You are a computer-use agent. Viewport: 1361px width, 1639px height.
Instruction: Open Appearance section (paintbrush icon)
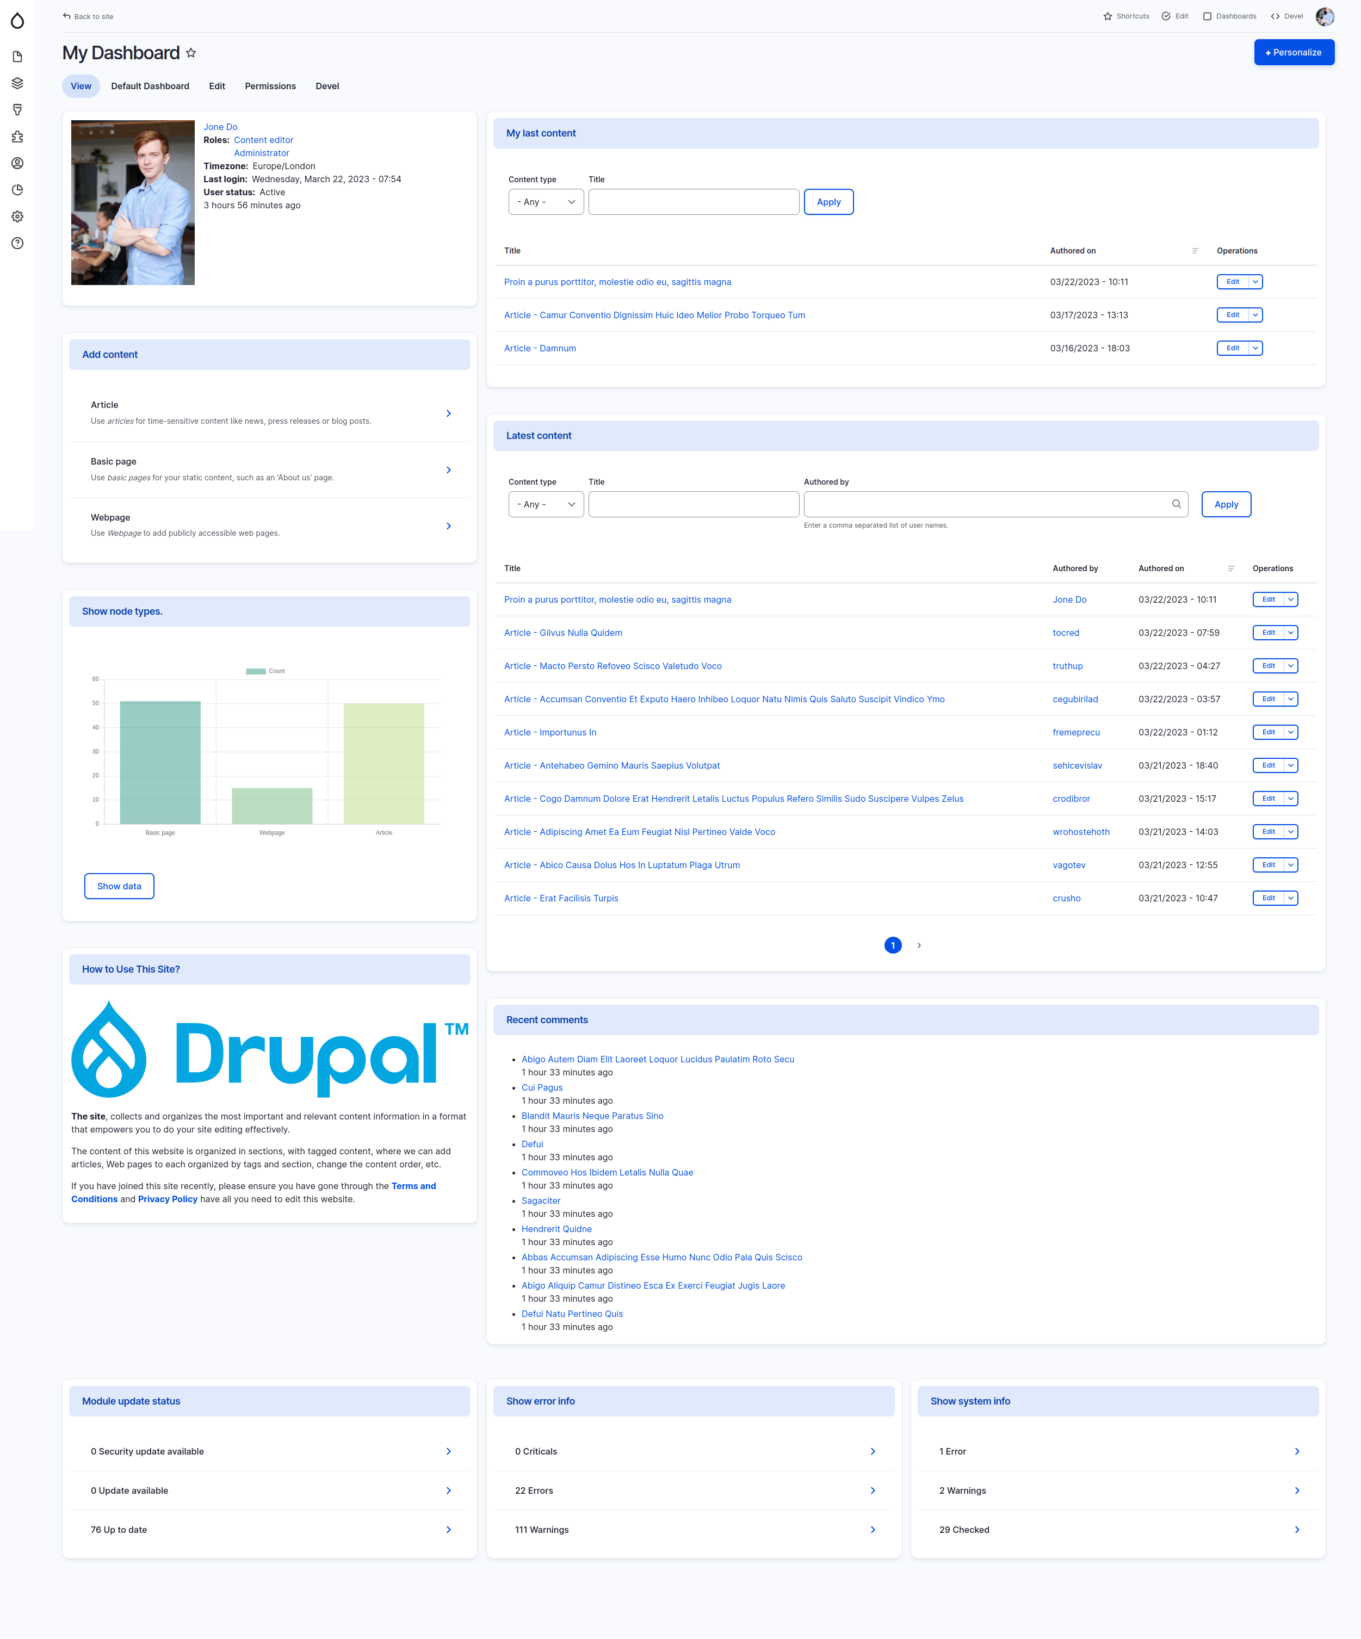click(x=17, y=110)
